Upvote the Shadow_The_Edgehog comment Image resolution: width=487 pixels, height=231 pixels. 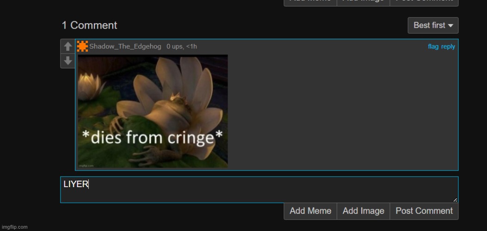point(68,46)
